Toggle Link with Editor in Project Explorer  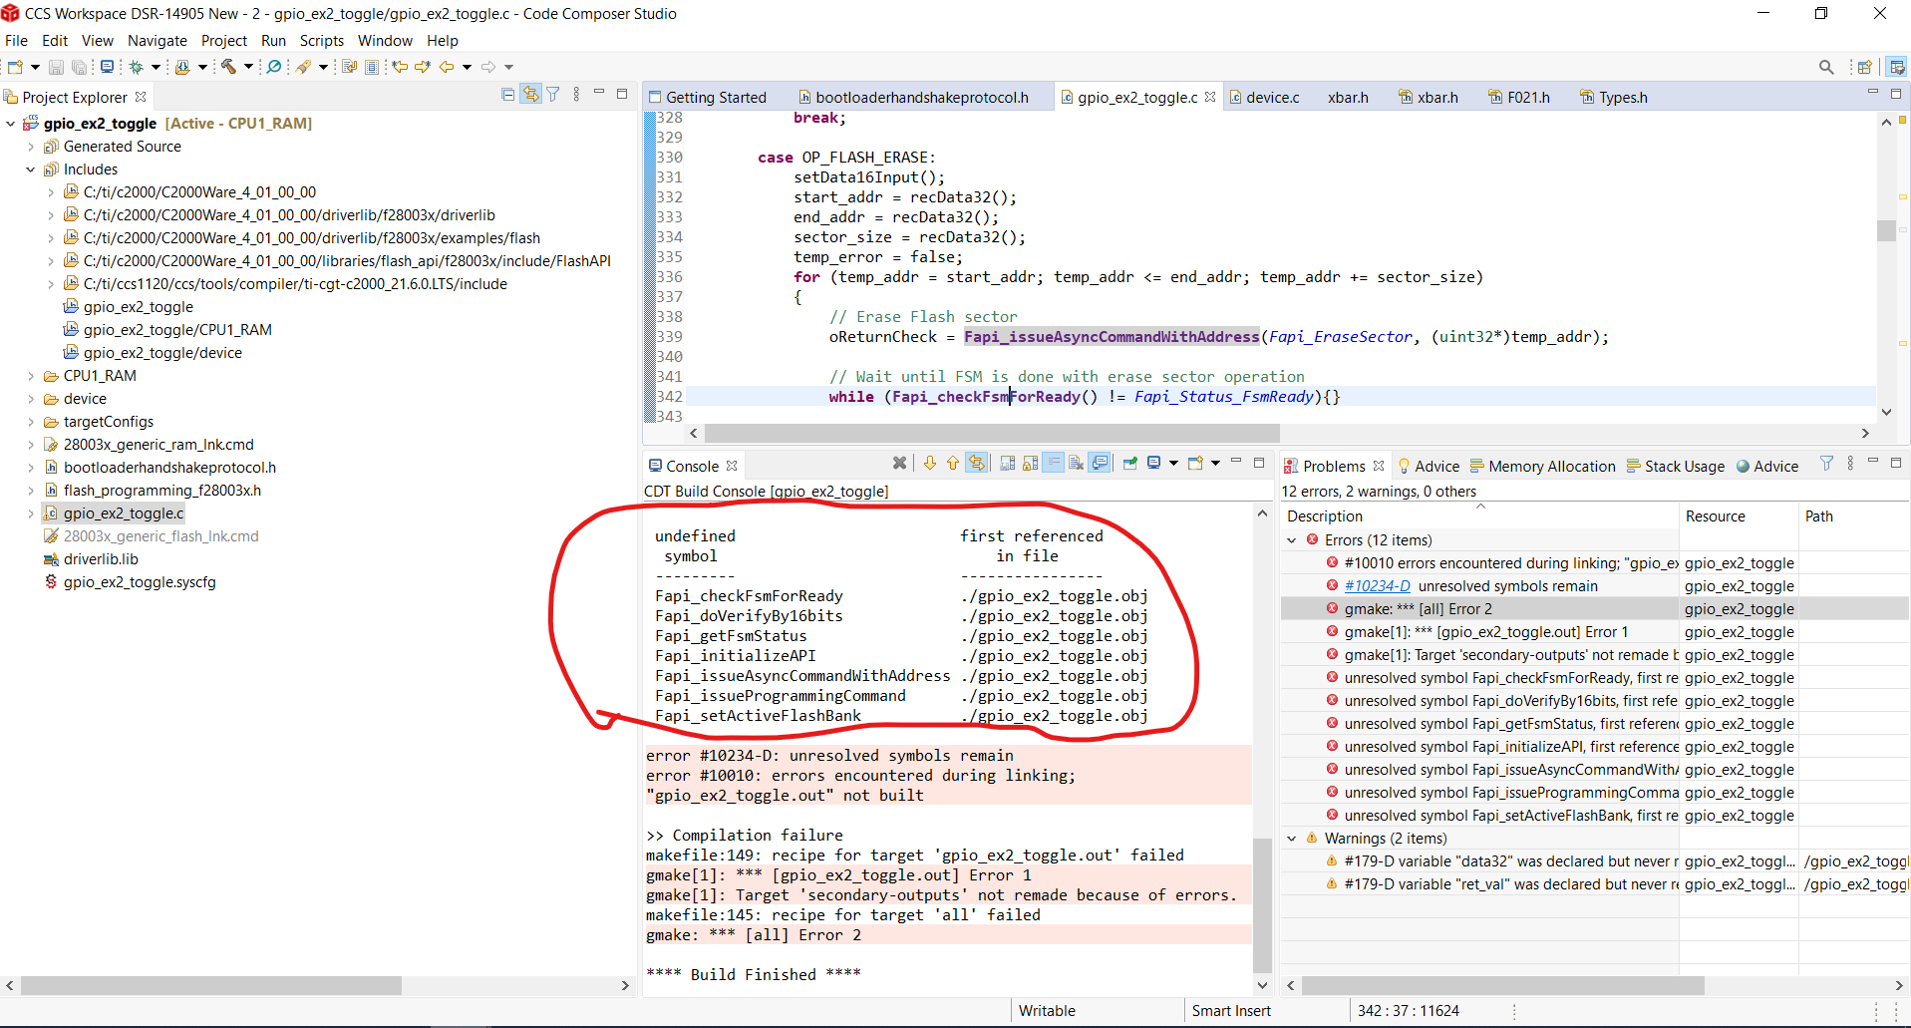pos(531,95)
